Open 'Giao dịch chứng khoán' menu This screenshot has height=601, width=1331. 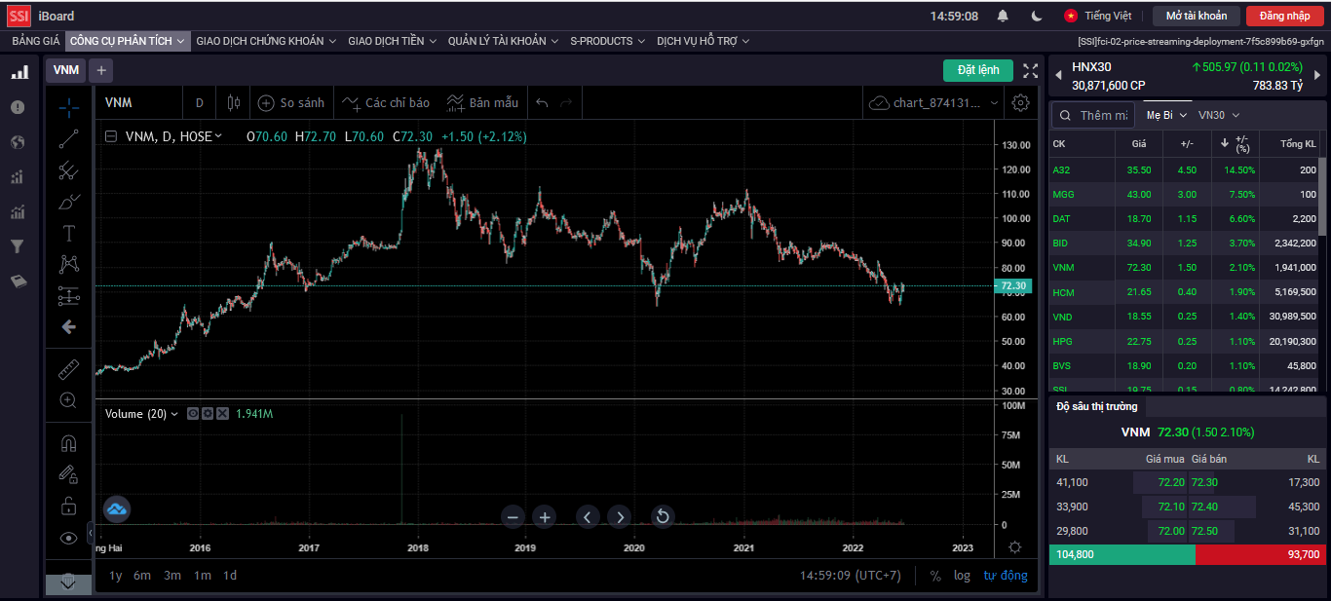265,41
